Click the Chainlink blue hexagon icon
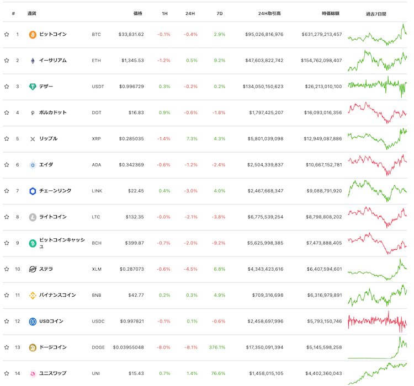This screenshot has height=386, width=414. [x=33, y=191]
